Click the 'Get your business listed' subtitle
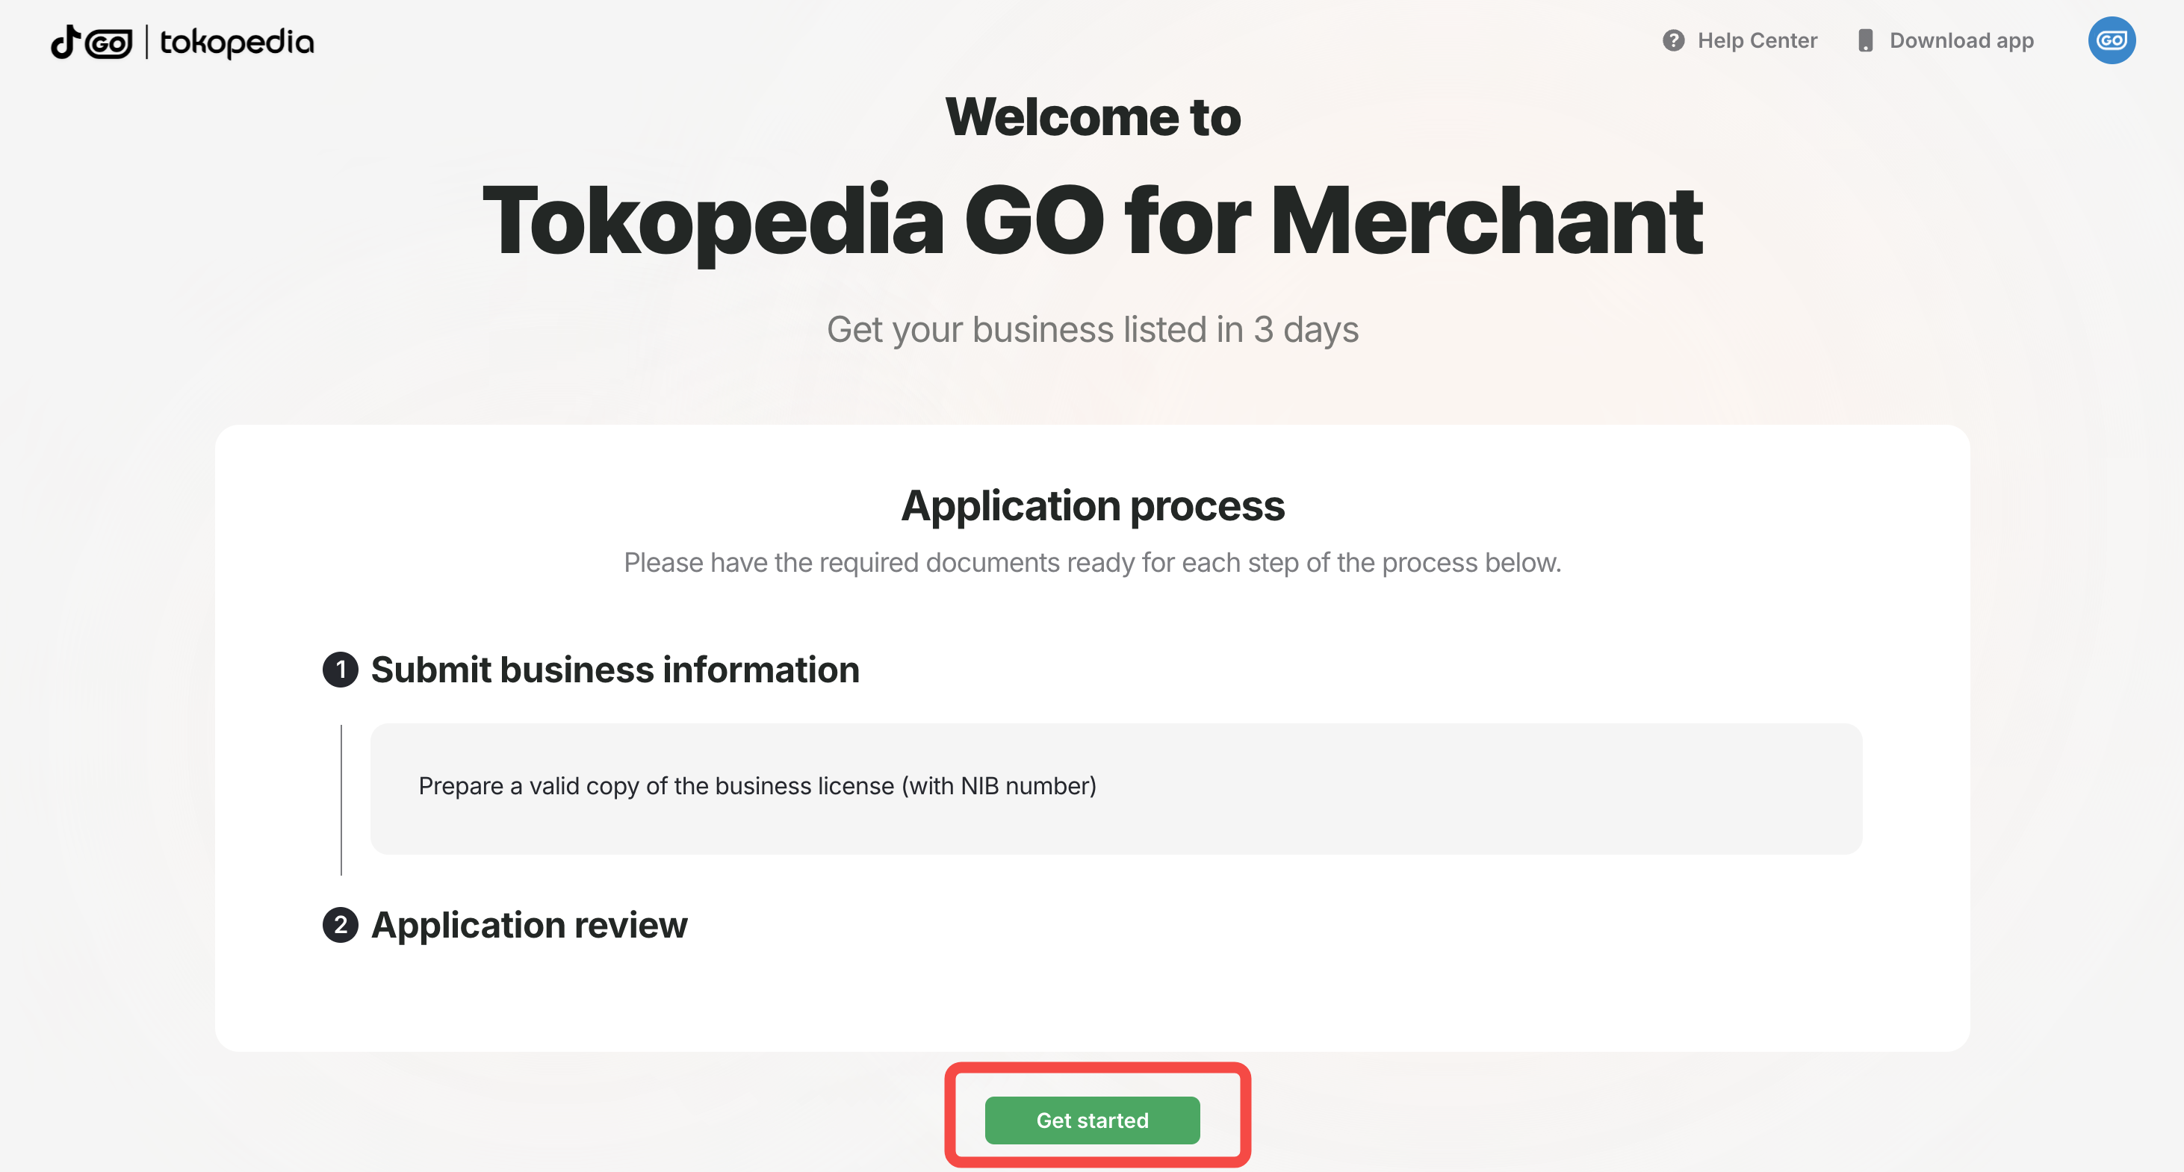The image size is (2184, 1172). click(x=1092, y=330)
